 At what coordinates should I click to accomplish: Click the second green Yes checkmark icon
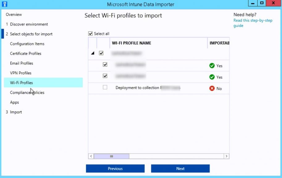(x=212, y=77)
